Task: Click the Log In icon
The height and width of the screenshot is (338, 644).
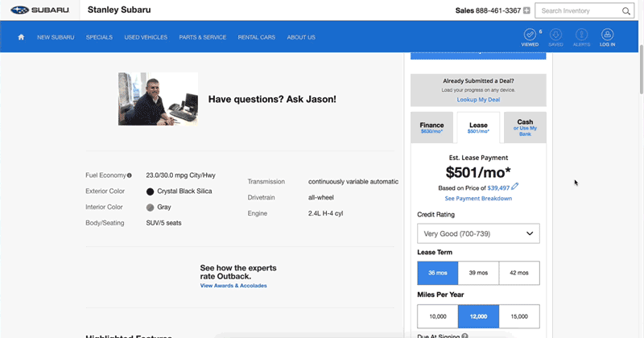Action: pyautogui.click(x=608, y=37)
